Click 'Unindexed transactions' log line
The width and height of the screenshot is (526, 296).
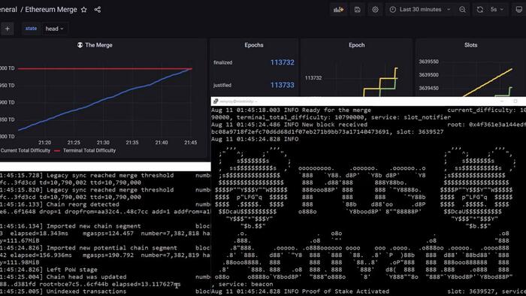pos(105,291)
